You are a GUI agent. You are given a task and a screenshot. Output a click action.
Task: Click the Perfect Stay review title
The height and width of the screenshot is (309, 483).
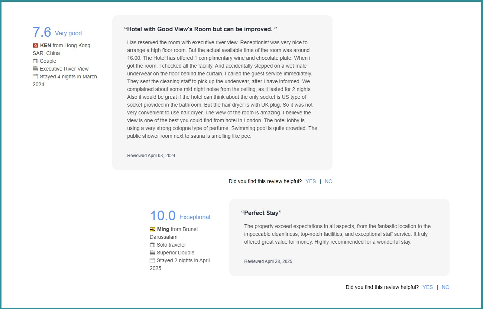pos(261,213)
